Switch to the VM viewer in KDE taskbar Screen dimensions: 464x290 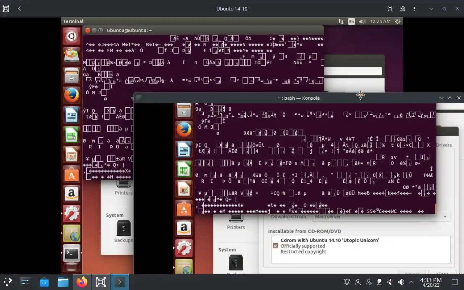click(101, 282)
